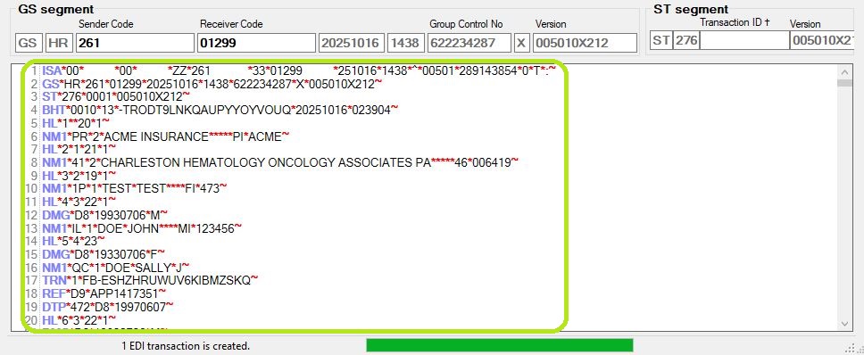Image resolution: width=864 pixels, height=355 pixels.
Task: Click the REF*D9*APP1417351 line
Action: pyautogui.click(x=104, y=293)
